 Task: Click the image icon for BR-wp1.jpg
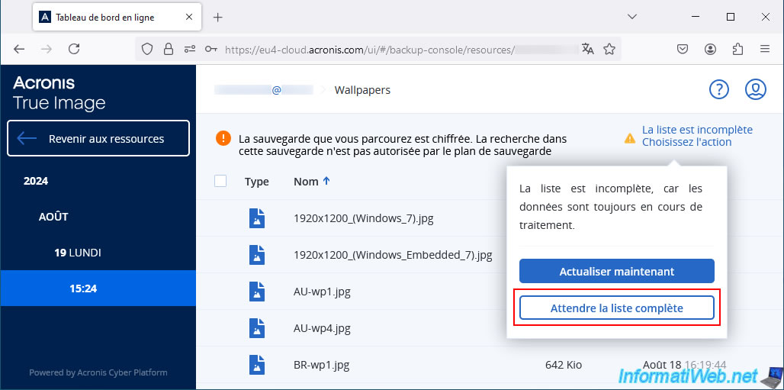tap(257, 365)
